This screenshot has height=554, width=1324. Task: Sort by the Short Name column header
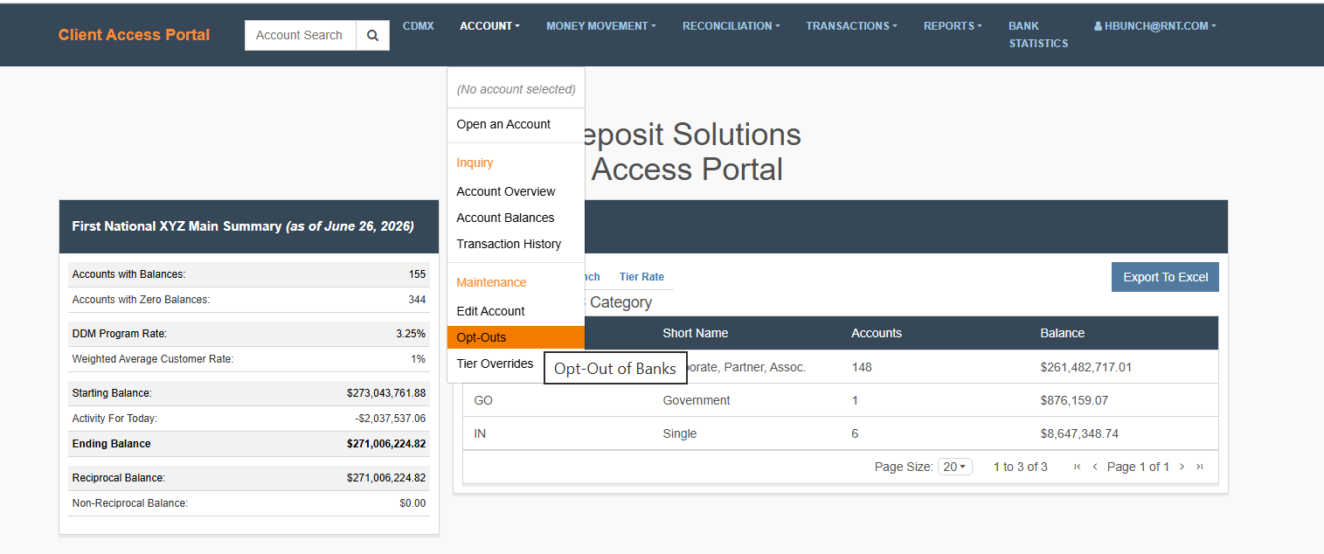point(696,333)
